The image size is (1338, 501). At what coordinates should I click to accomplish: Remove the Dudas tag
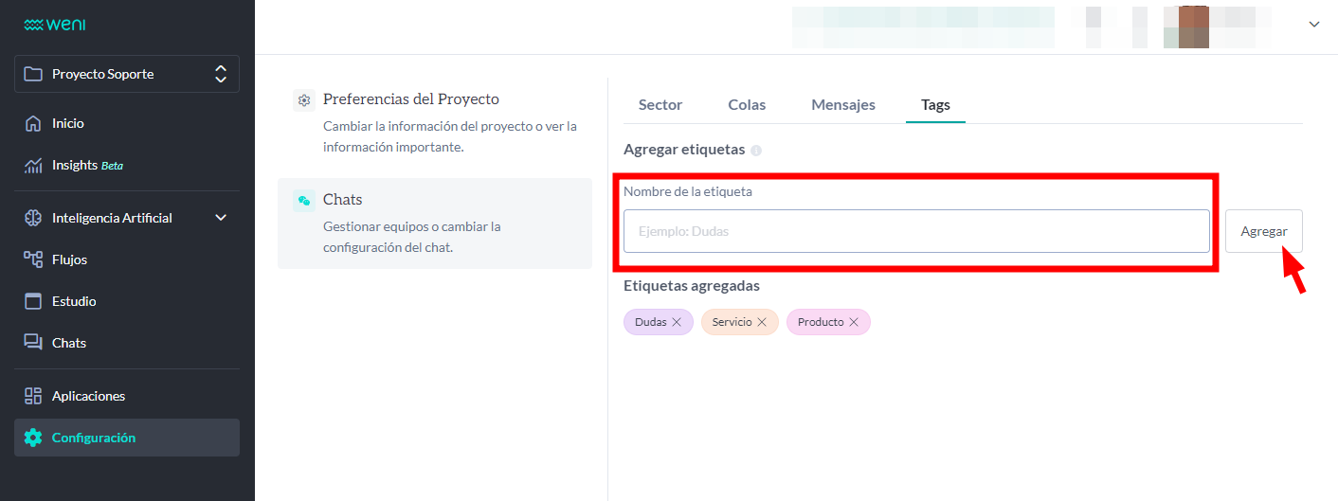pos(677,322)
